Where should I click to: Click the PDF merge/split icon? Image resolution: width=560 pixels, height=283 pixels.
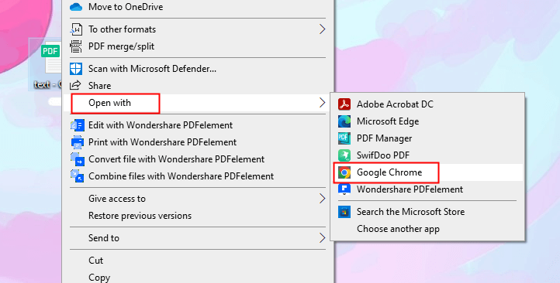76,46
